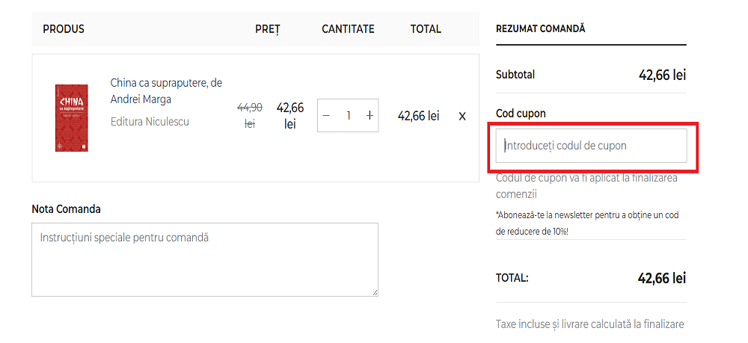748x343 pixels.
Task: Click the Subtotal amount in summary
Action: click(662, 75)
